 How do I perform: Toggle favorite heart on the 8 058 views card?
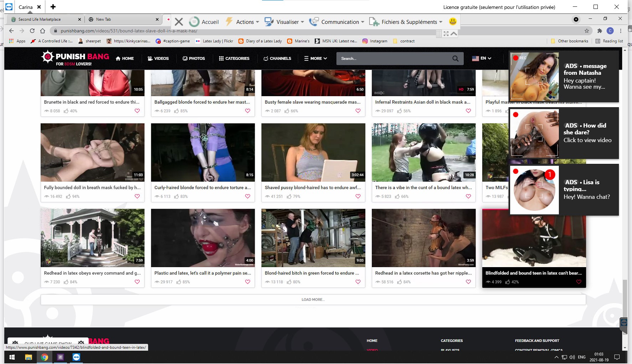[137, 111]
